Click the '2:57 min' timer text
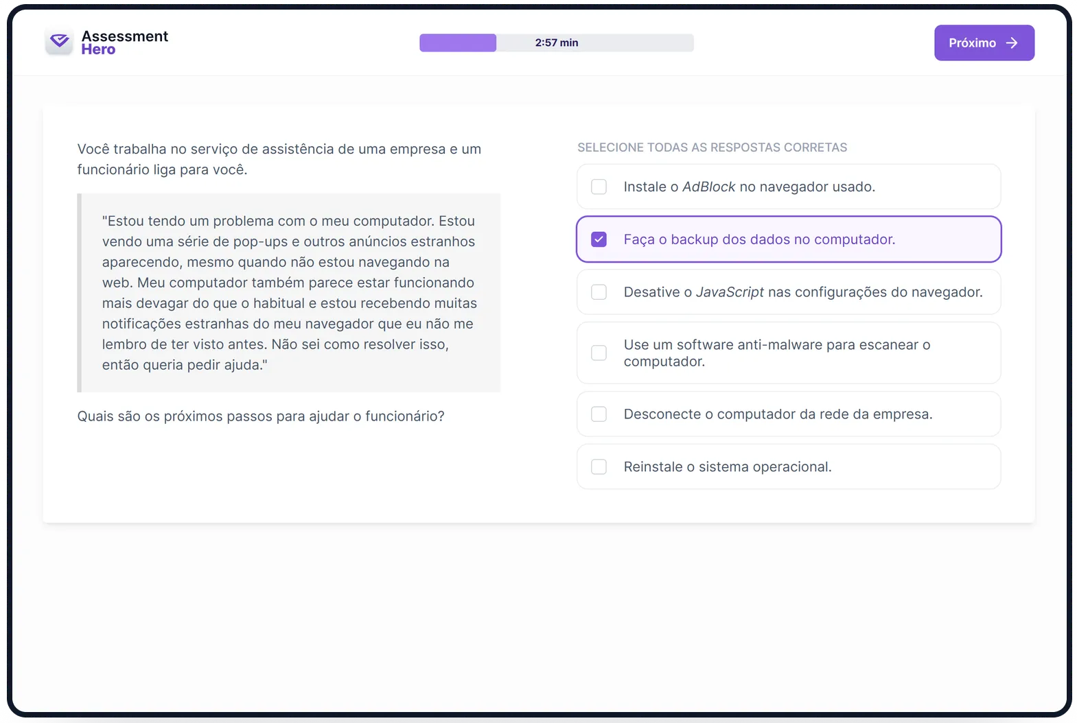 pos(557,43)
